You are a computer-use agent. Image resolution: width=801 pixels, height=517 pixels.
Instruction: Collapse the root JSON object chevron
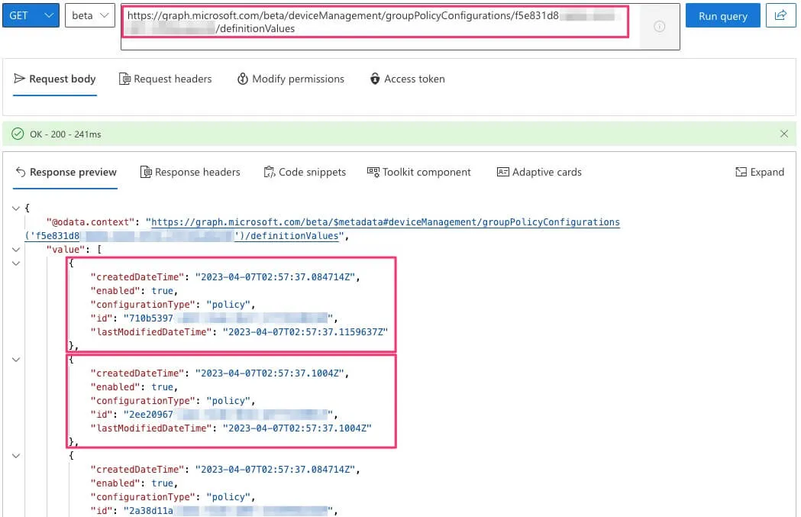(17, 208)
